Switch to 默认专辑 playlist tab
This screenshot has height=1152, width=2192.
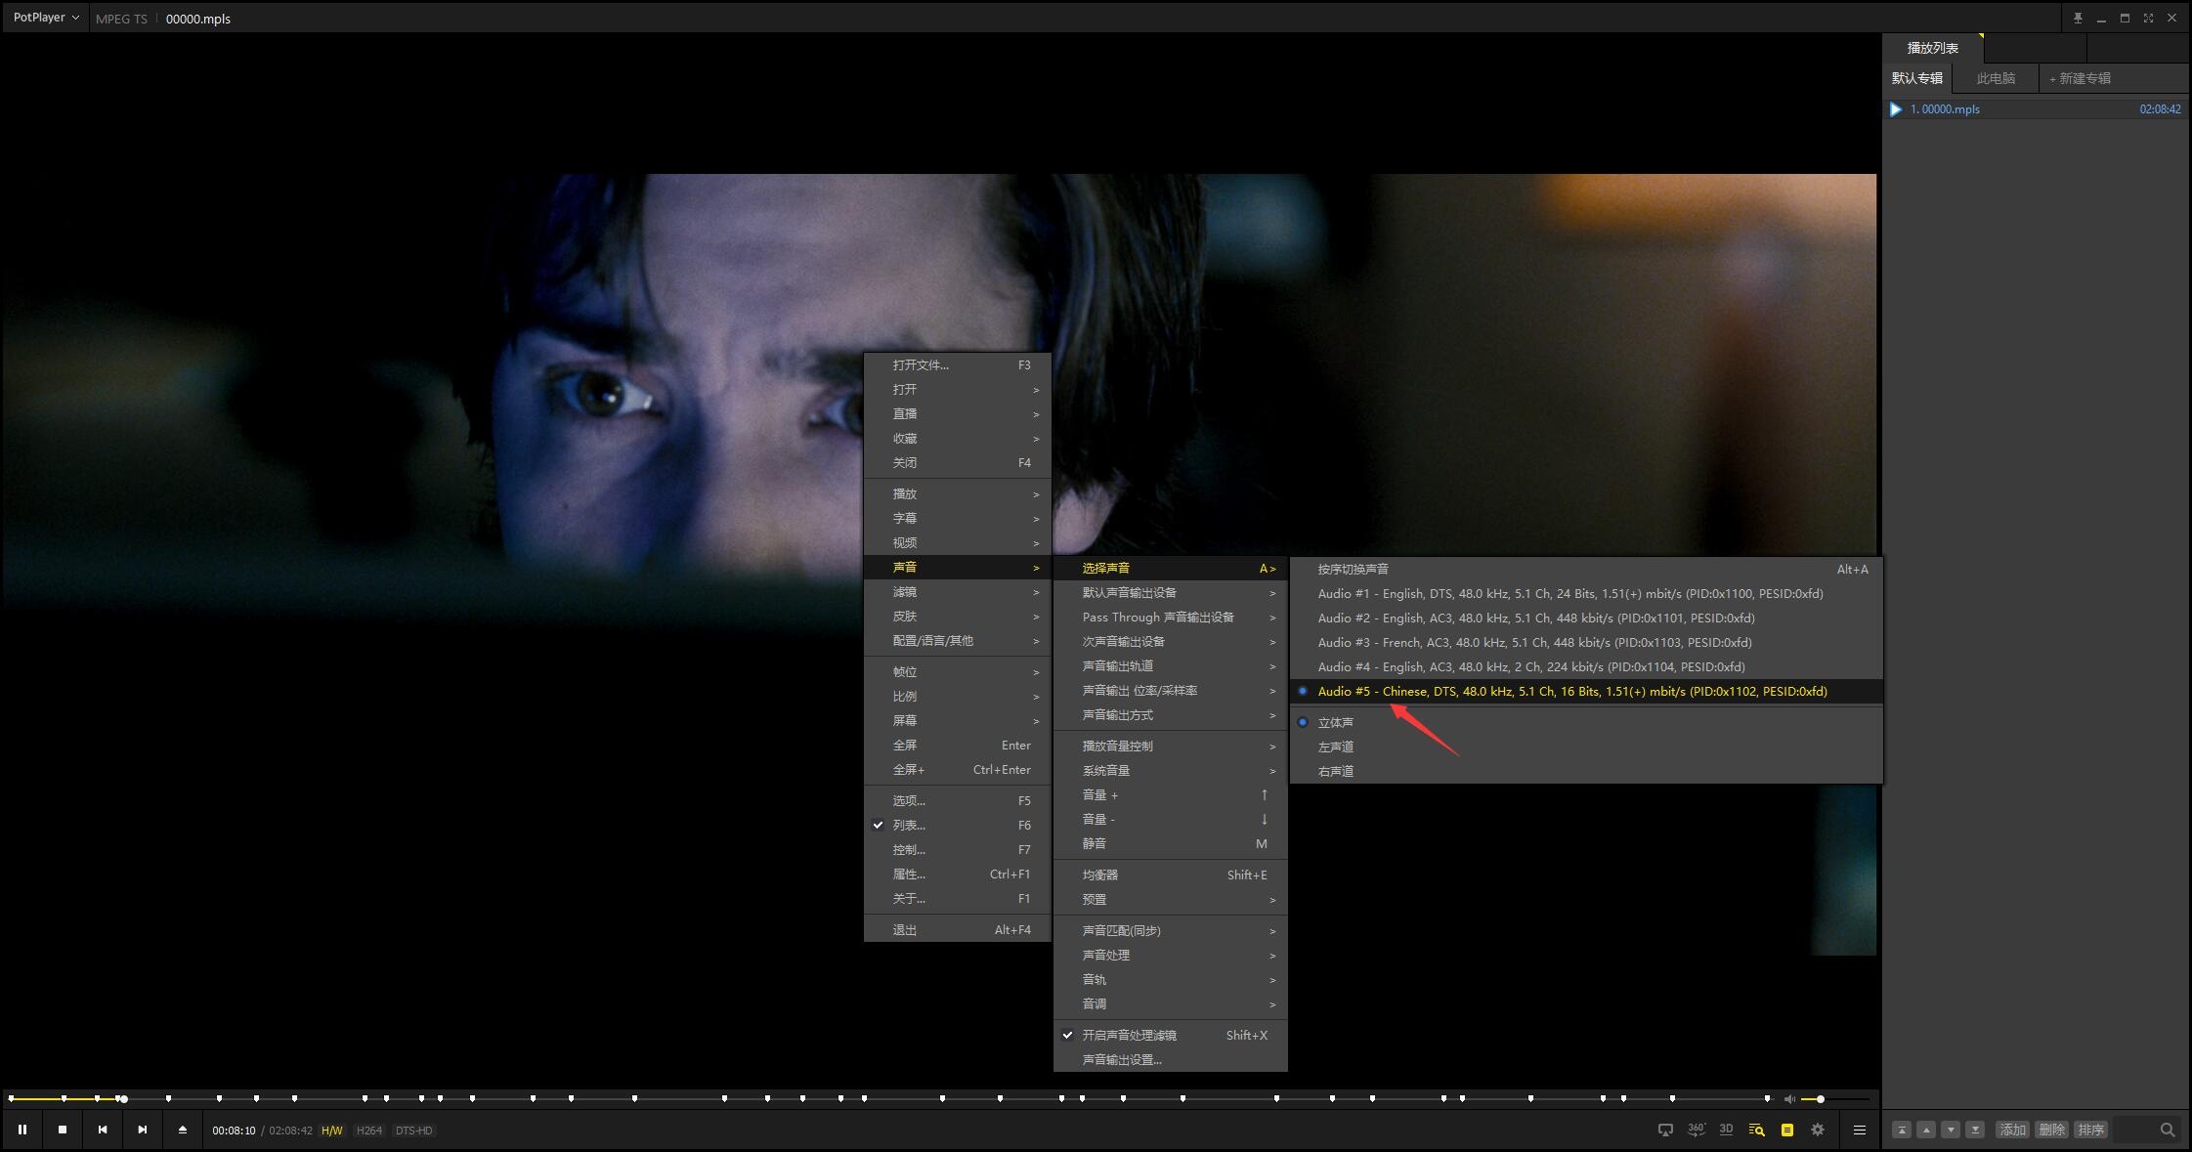[1917, 78]
